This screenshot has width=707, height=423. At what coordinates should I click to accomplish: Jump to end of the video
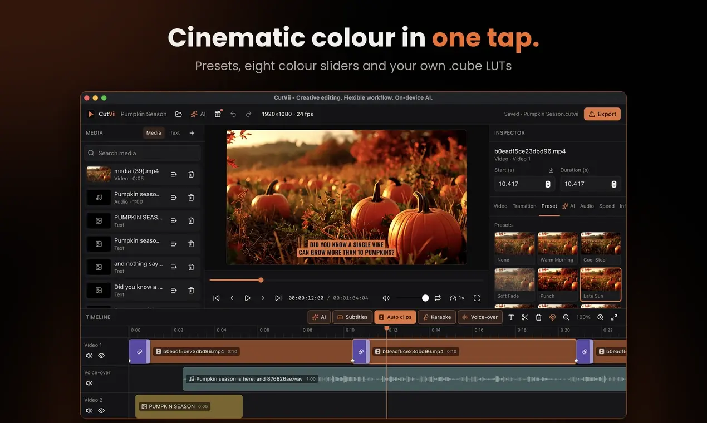click(278, 298)
